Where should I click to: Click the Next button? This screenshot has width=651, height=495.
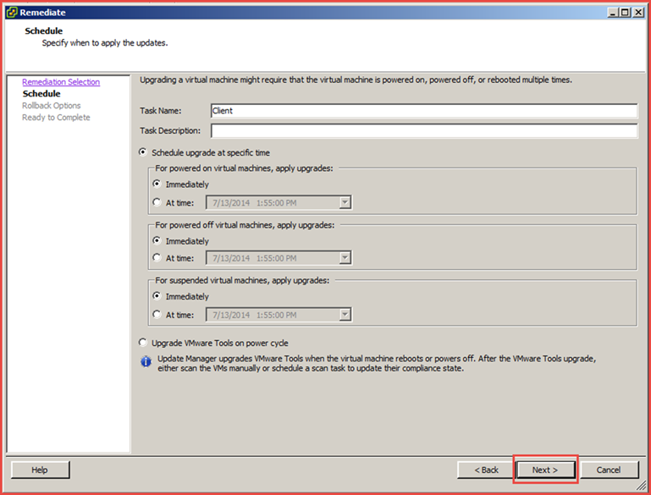[545, 470]
